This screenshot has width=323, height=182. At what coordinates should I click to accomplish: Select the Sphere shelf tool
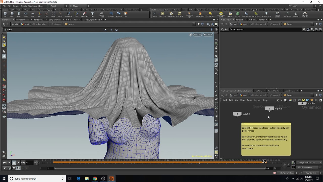tap(12, 14)
